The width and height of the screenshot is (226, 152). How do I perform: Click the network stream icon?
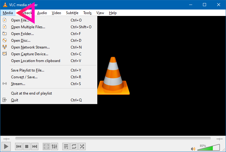click(5, 47)
